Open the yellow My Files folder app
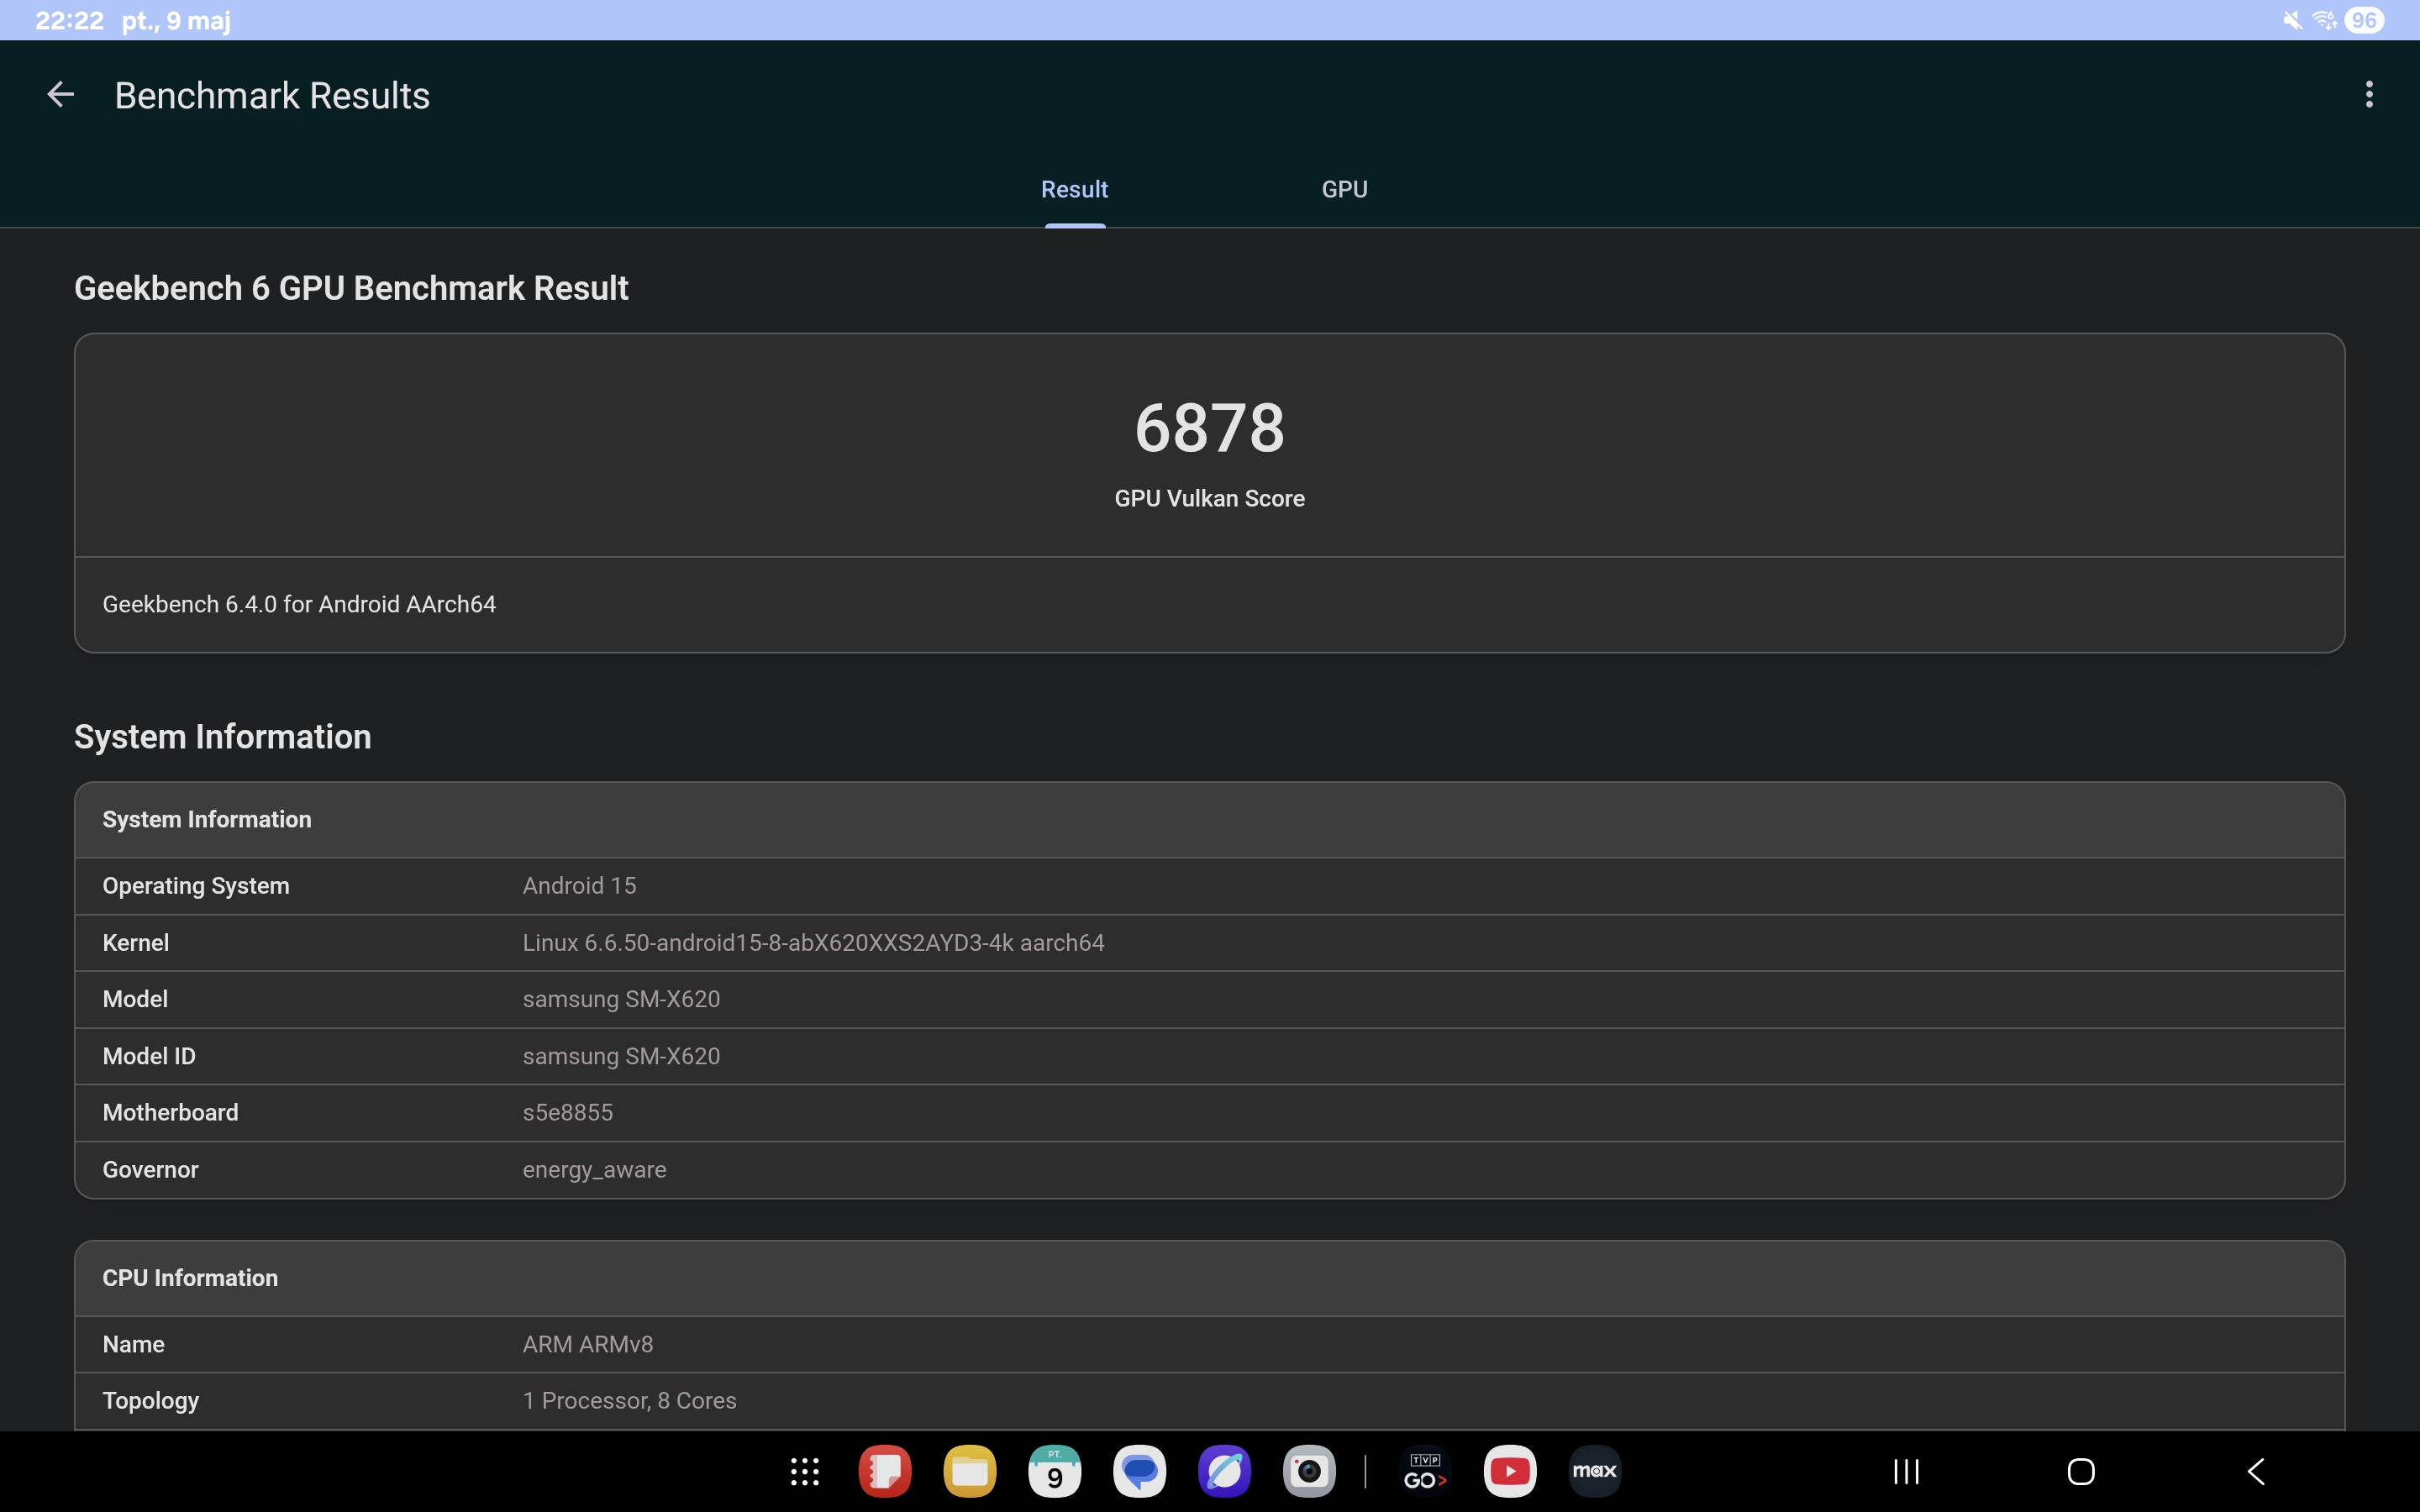This screenshot has width=2420, height=1512. pos(969,1471)
